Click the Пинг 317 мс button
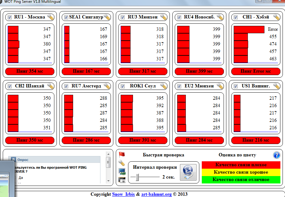 (143, 71)
